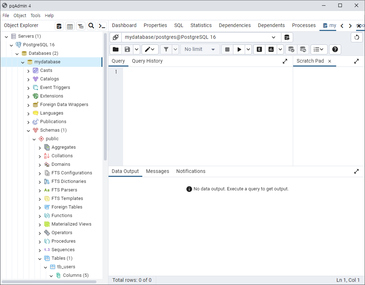Maximize the Query editor panel using expand arrow
The width and height of the screenshot is (365, 285).
coord(285,61)
